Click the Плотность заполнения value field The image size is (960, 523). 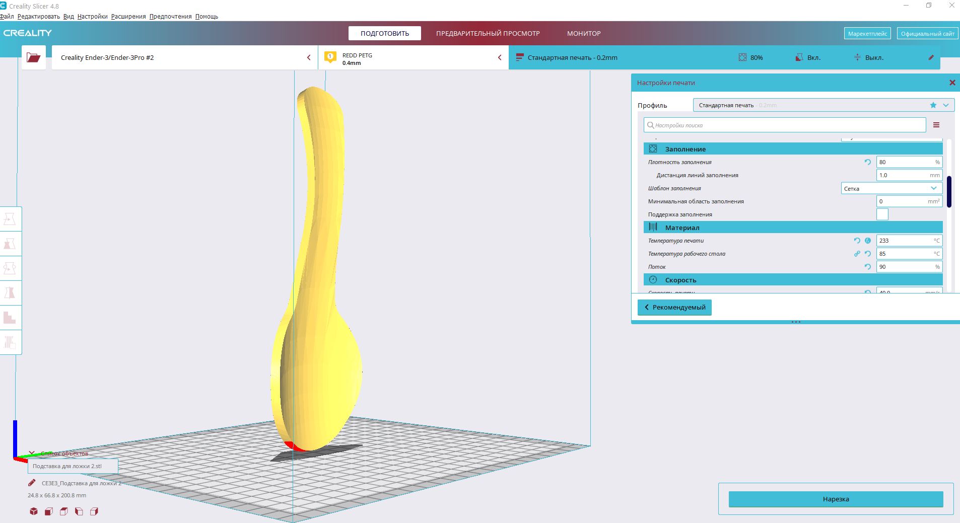click(909, 162)
